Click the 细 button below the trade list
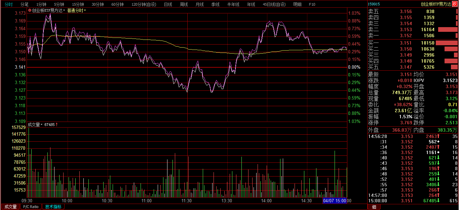 tap(374, 207)
